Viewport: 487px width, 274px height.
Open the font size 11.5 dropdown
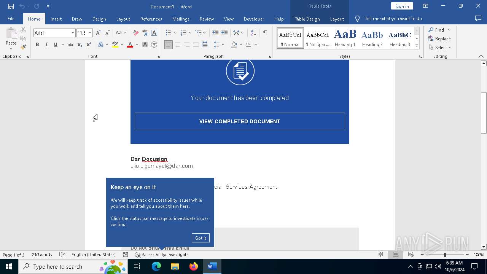(90, 33)
